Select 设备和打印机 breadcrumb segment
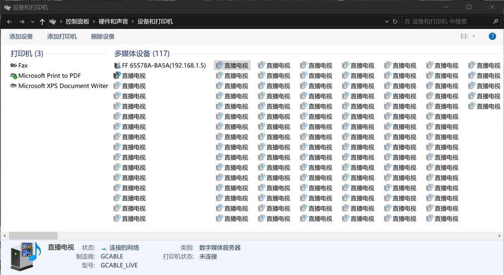 (155, 21)
